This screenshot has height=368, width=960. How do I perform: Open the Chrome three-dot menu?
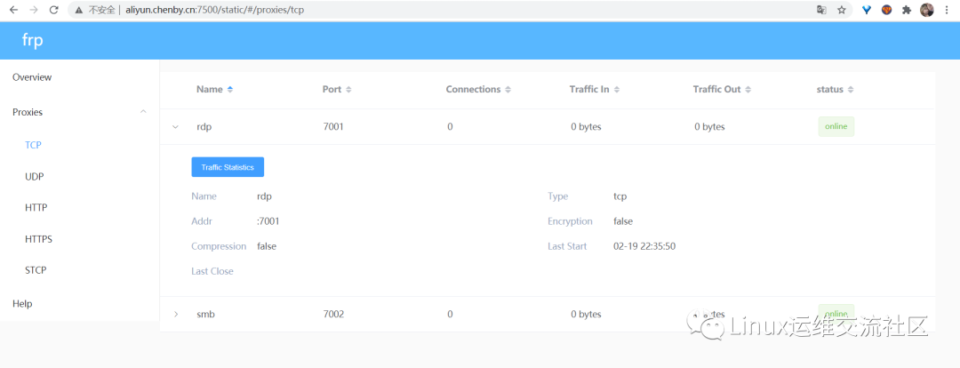point(948,10)
